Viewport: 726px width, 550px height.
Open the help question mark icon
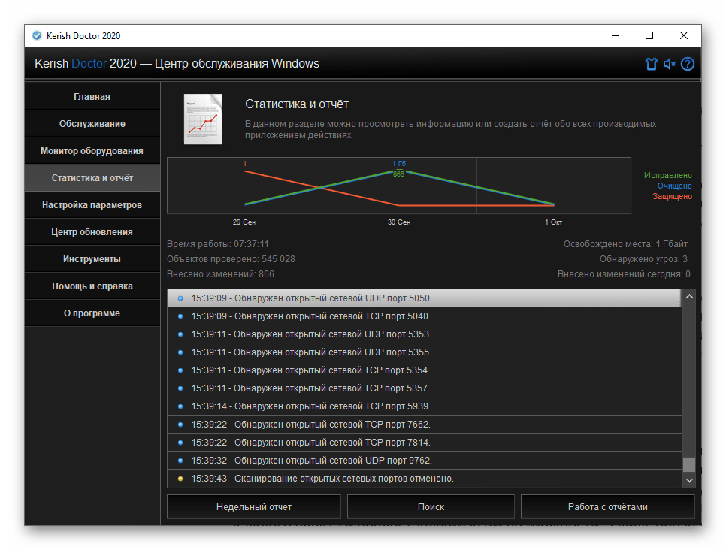(x=688, y=64)
